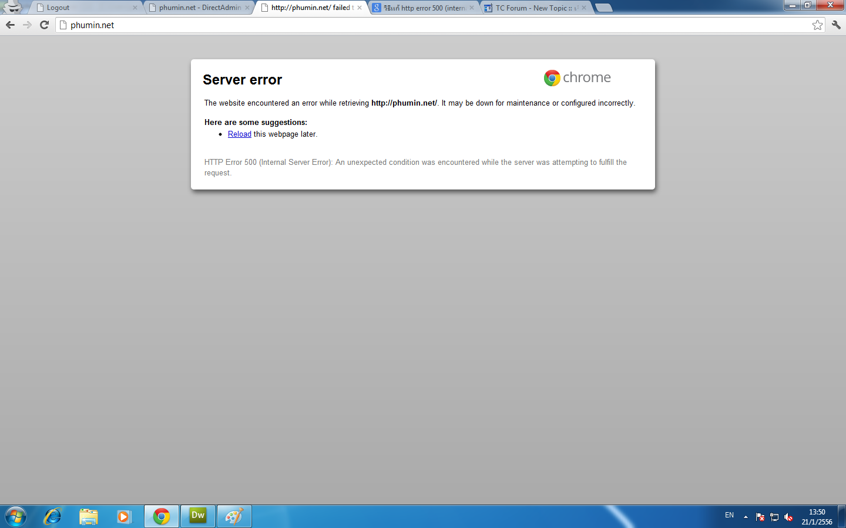Click page icon in address bar
This screenshot has height=528, width=846.
point(63,25)
